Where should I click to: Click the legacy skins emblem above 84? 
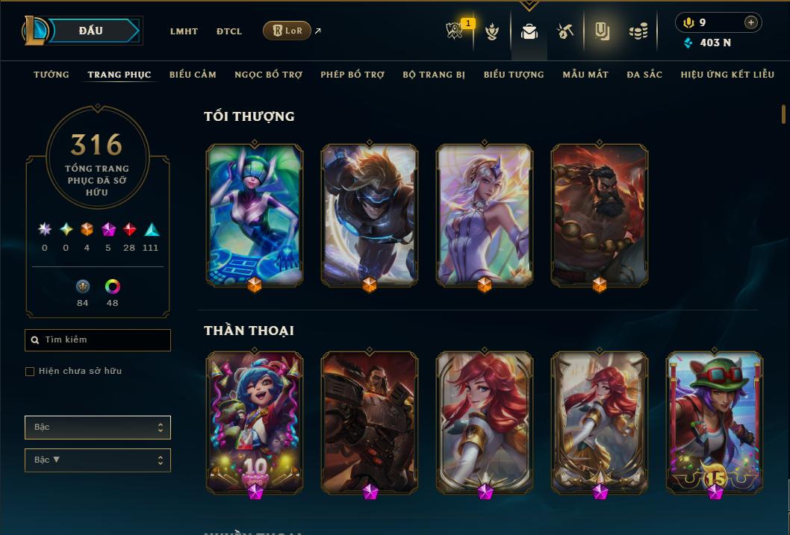coord(83,287)
